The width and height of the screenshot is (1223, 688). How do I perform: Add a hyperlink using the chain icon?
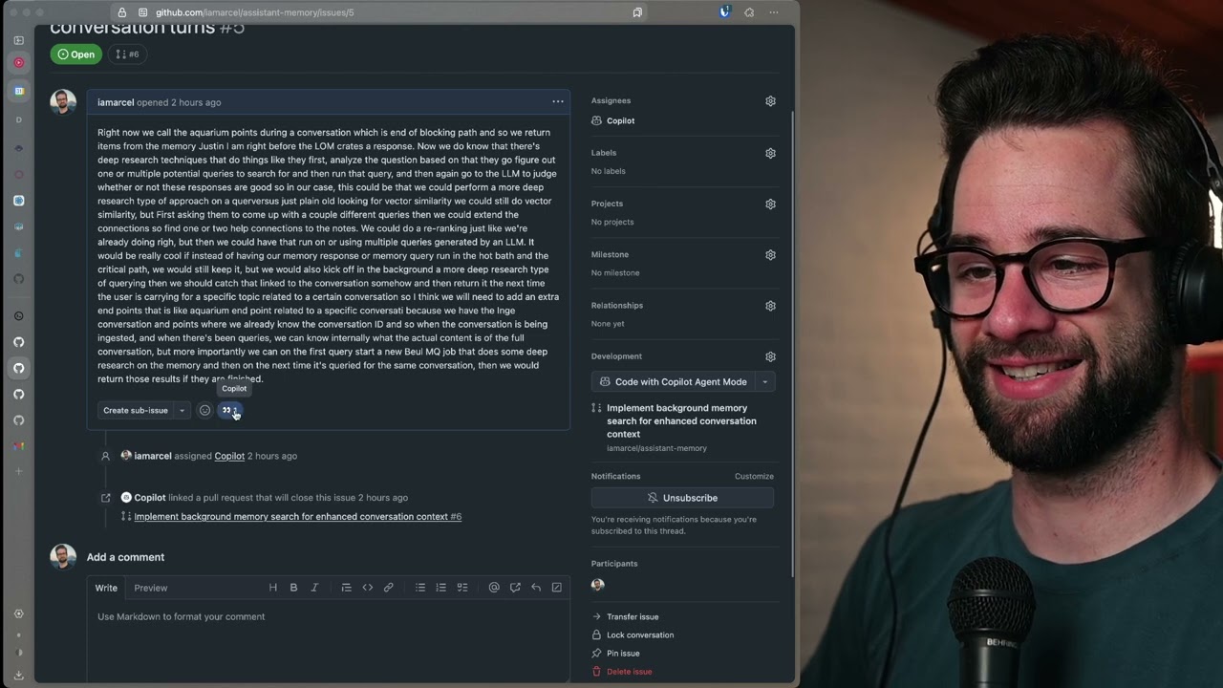(388, 588)
